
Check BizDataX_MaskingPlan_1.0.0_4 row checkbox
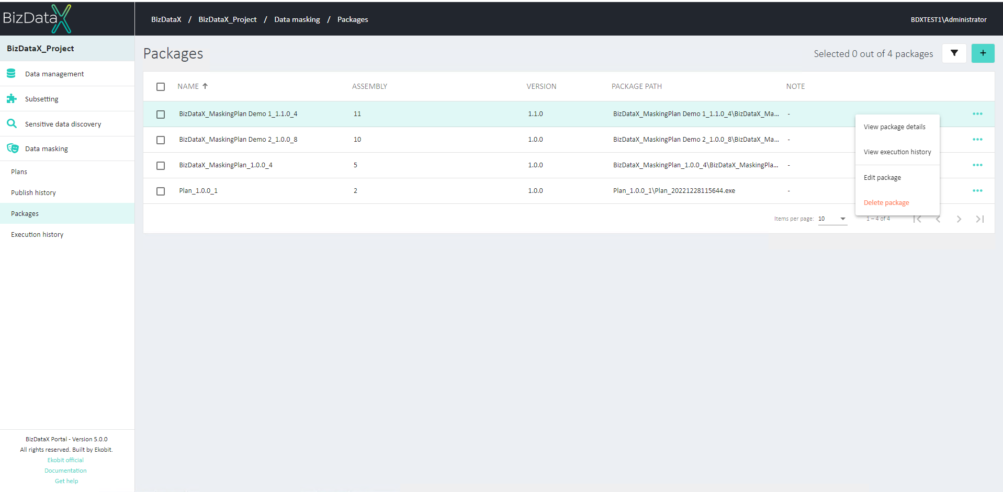click(161, 166)
